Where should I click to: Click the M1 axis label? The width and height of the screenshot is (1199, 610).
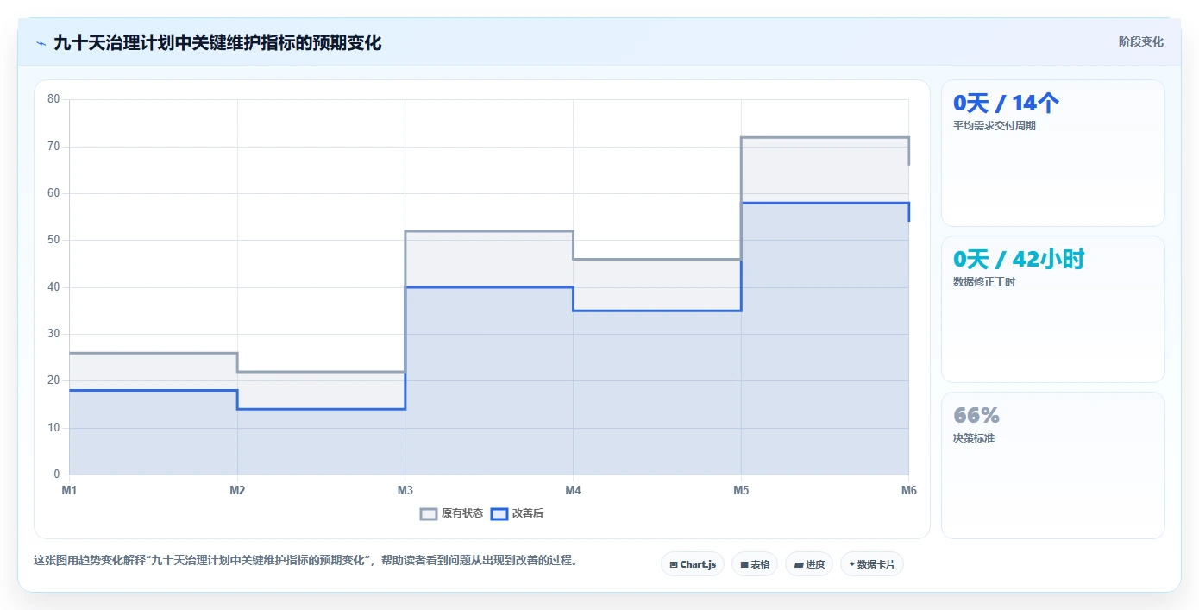click(69, 490)
